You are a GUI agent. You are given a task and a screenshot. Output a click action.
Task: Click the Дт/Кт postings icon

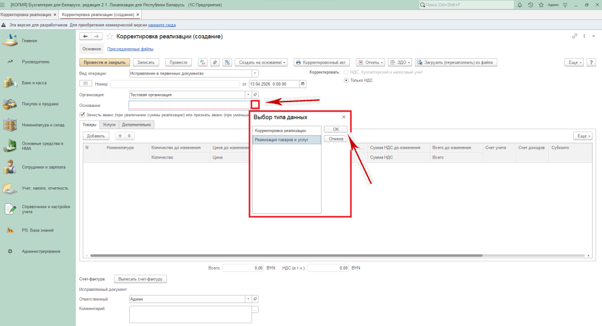coord(202,62)
